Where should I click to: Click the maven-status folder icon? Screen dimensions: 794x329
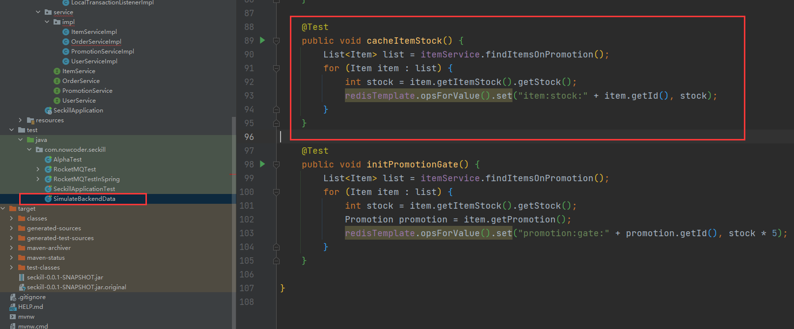(22, 258)
